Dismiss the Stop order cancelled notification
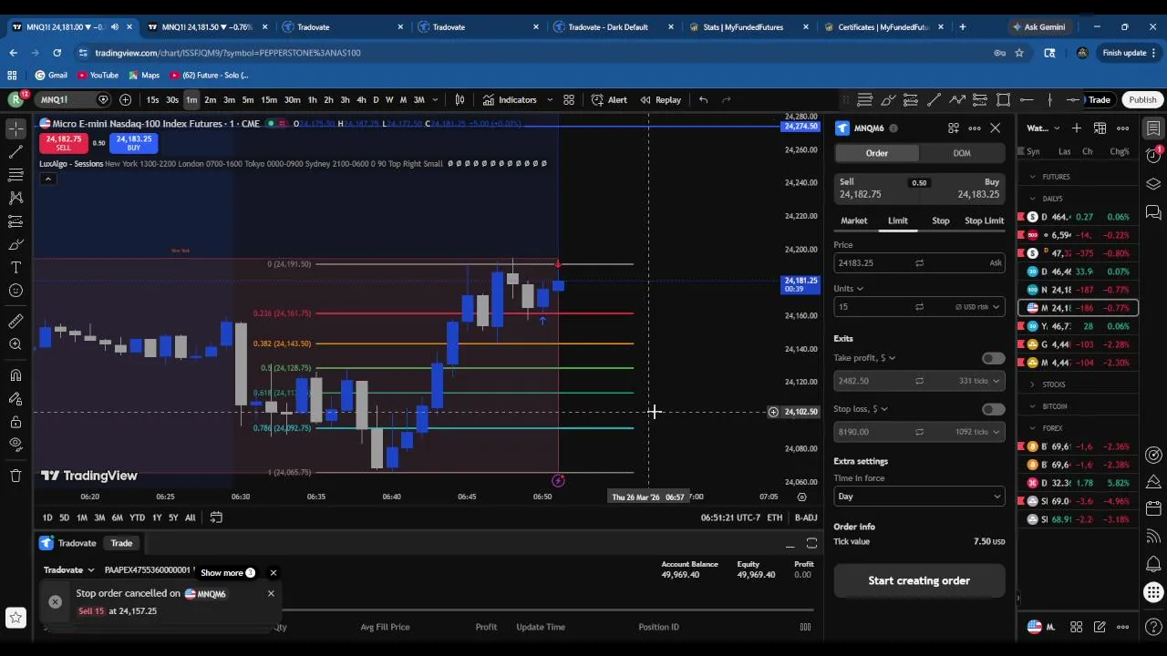Image resolution: width=1167 pixels, height=656 pixels. tap(271, 593)
